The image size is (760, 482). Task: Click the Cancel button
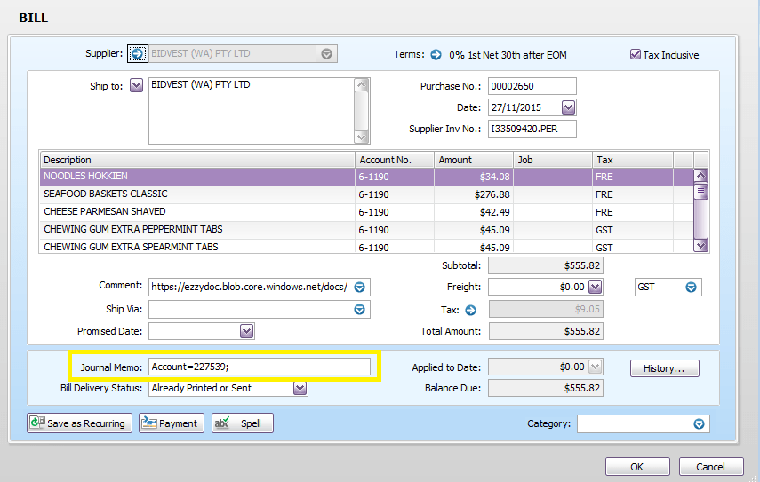[x=711, y=467]
